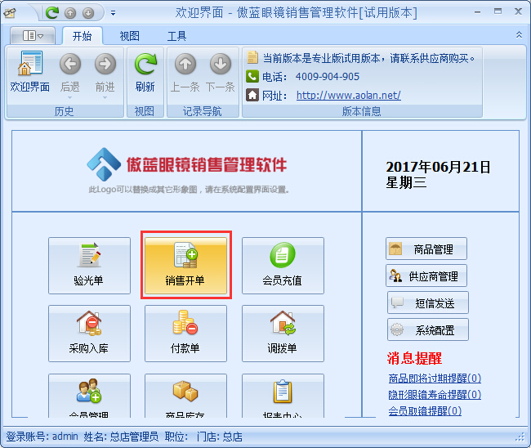Open 采购入库 purchase stock-in

[x=89, y=334]
